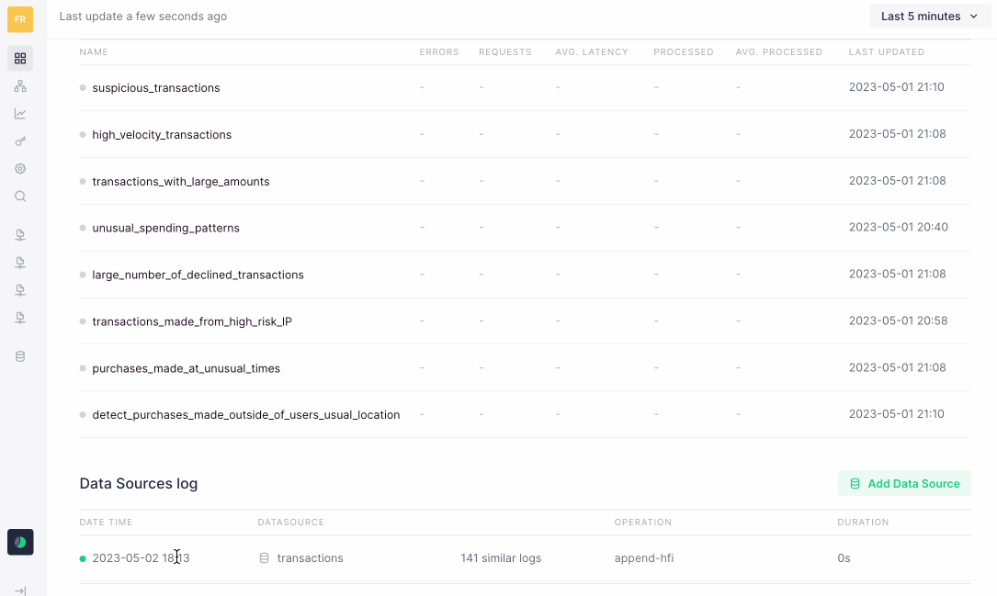Click the Add Data Source button
Viewport: 997px width, 596px height.
coord(904,484)
